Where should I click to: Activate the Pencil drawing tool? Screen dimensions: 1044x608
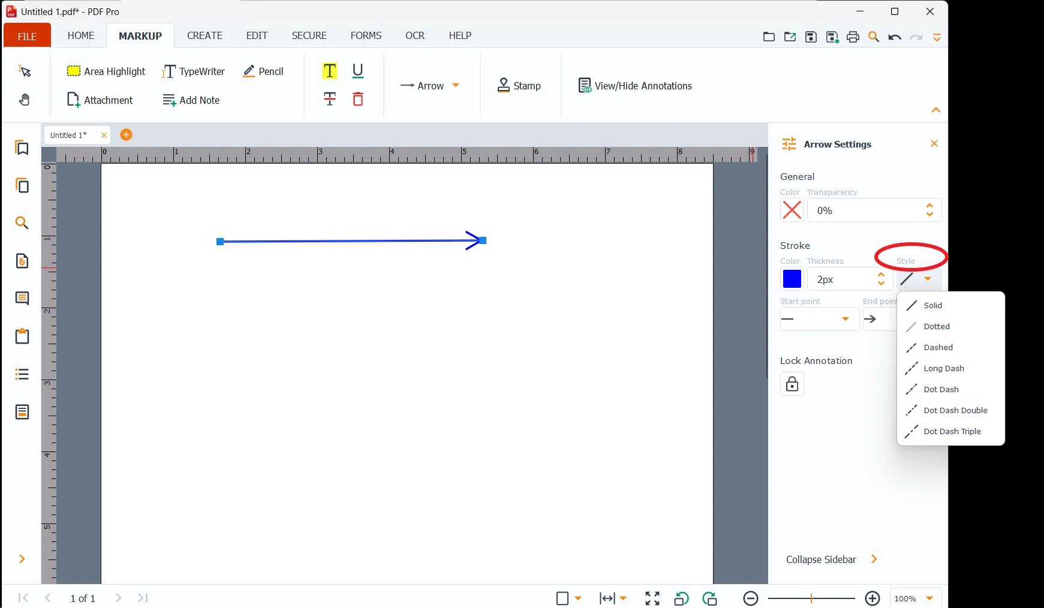click(x=263, y=71)
